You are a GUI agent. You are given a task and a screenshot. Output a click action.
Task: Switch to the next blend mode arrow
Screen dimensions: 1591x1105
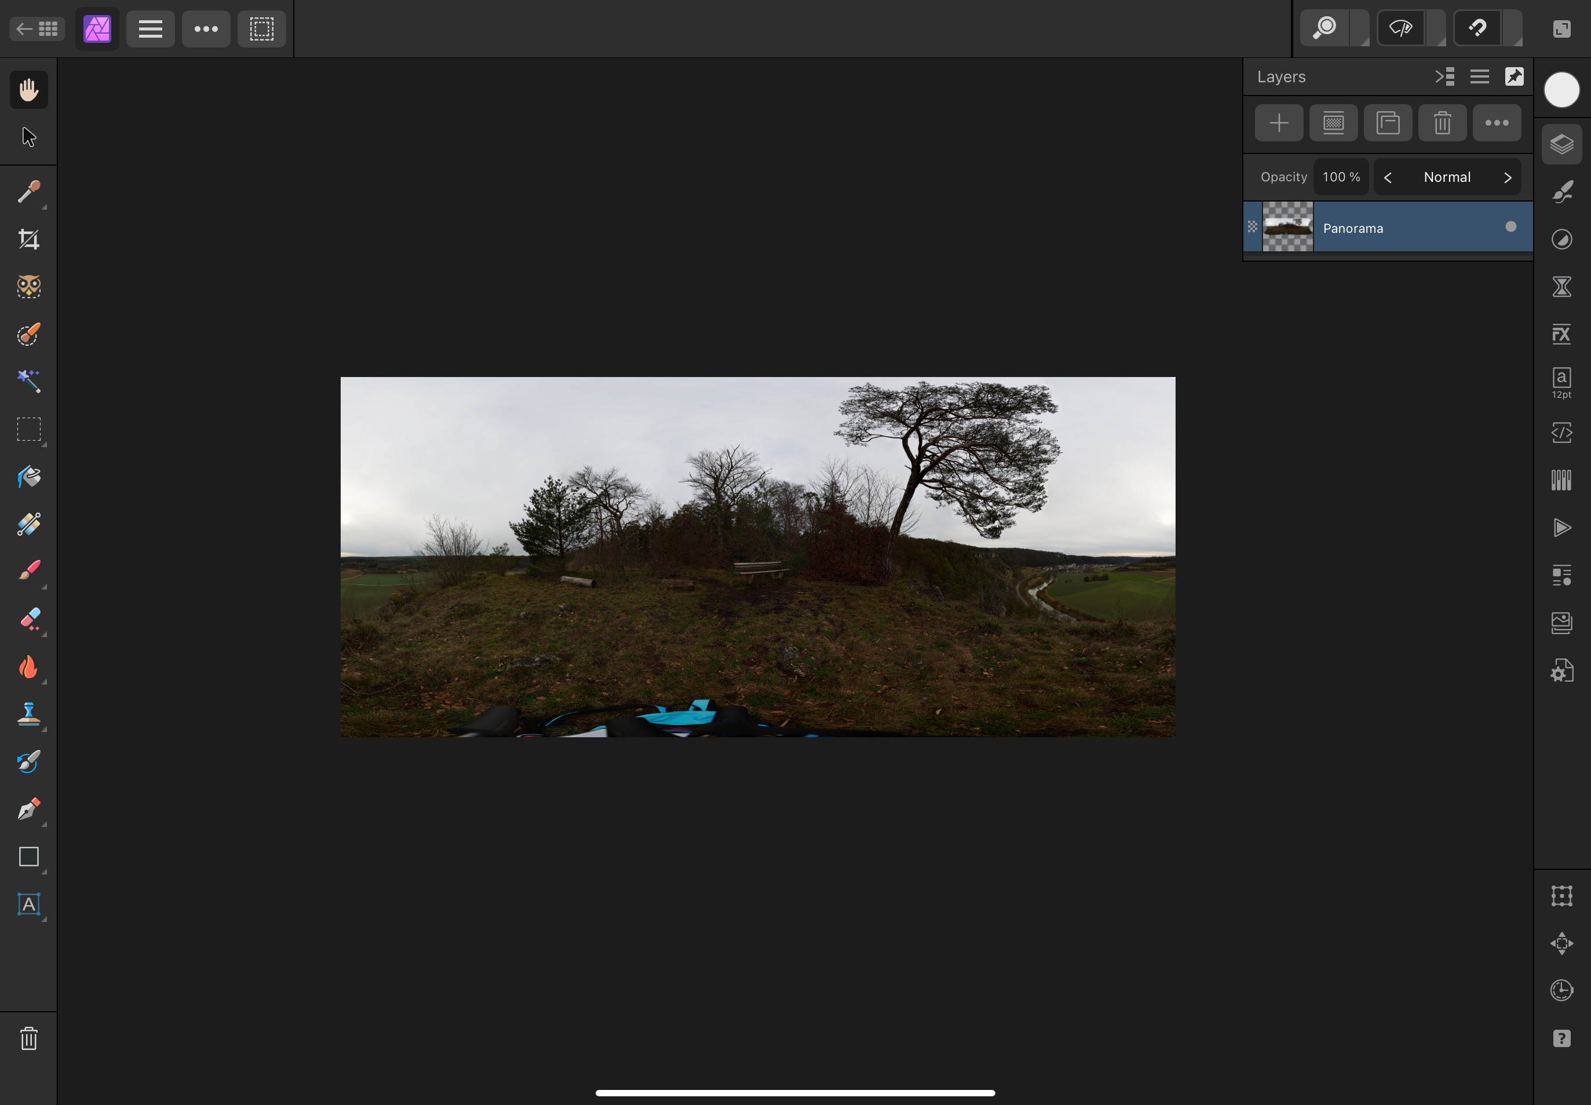point(1507,178)
